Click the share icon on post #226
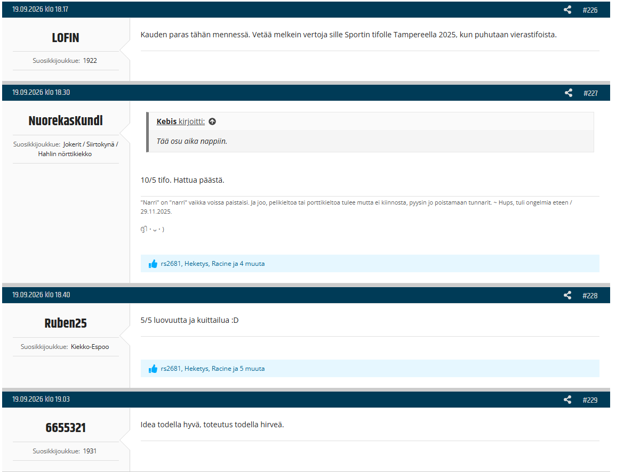 pos(567,10)
